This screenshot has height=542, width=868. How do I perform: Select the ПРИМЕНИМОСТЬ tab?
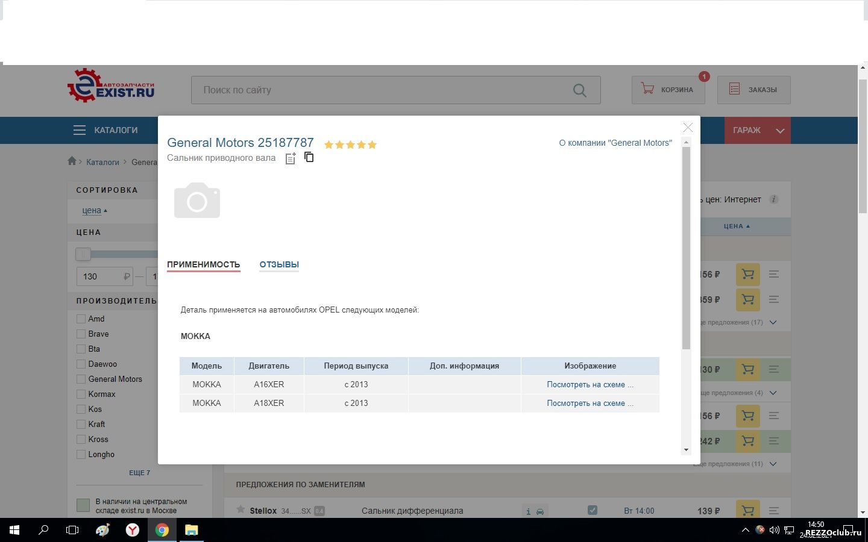pyautogui.click(x=204, y=264)
